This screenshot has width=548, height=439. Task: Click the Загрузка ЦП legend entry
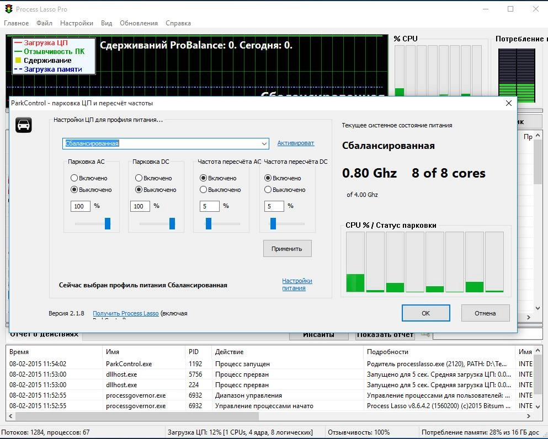click(x=41, y=43)
